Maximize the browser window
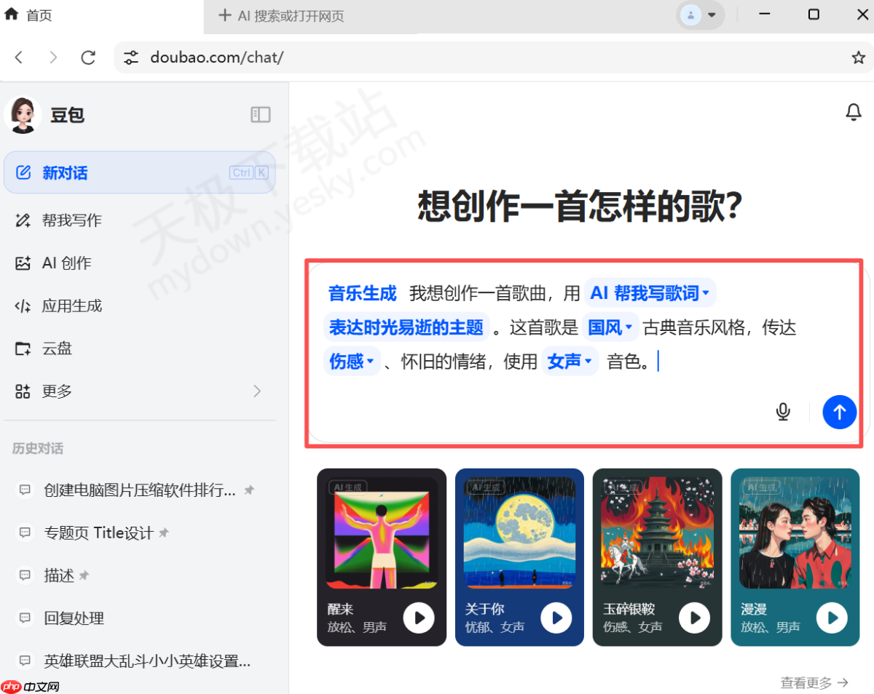Viewport: 874px width, 694px height. coord(814,15)
